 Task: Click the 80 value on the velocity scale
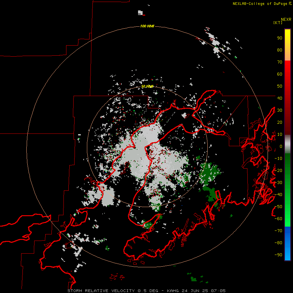point(280,50)
